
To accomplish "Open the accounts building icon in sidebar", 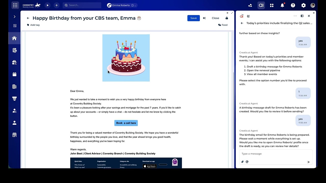I will (15, 86).
